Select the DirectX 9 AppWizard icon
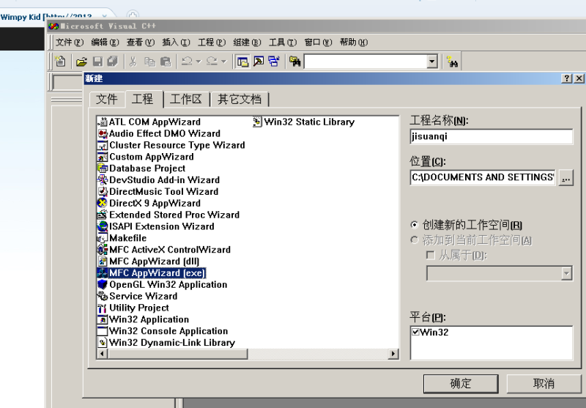586x408 pixels. coord(102,203)
